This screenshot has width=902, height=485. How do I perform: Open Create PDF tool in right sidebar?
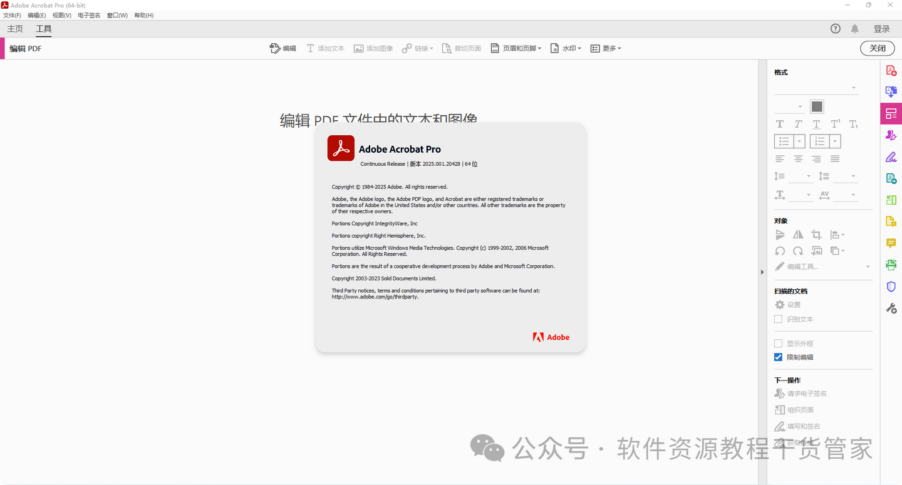(x=891, y=71)
